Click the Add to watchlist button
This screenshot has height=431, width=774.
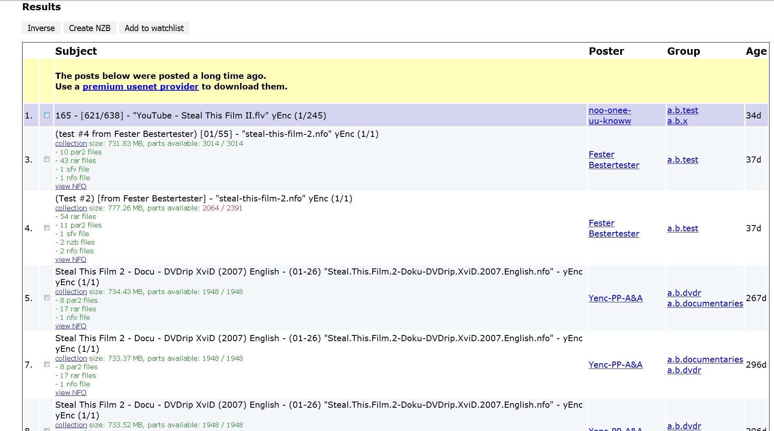point(154,28)
